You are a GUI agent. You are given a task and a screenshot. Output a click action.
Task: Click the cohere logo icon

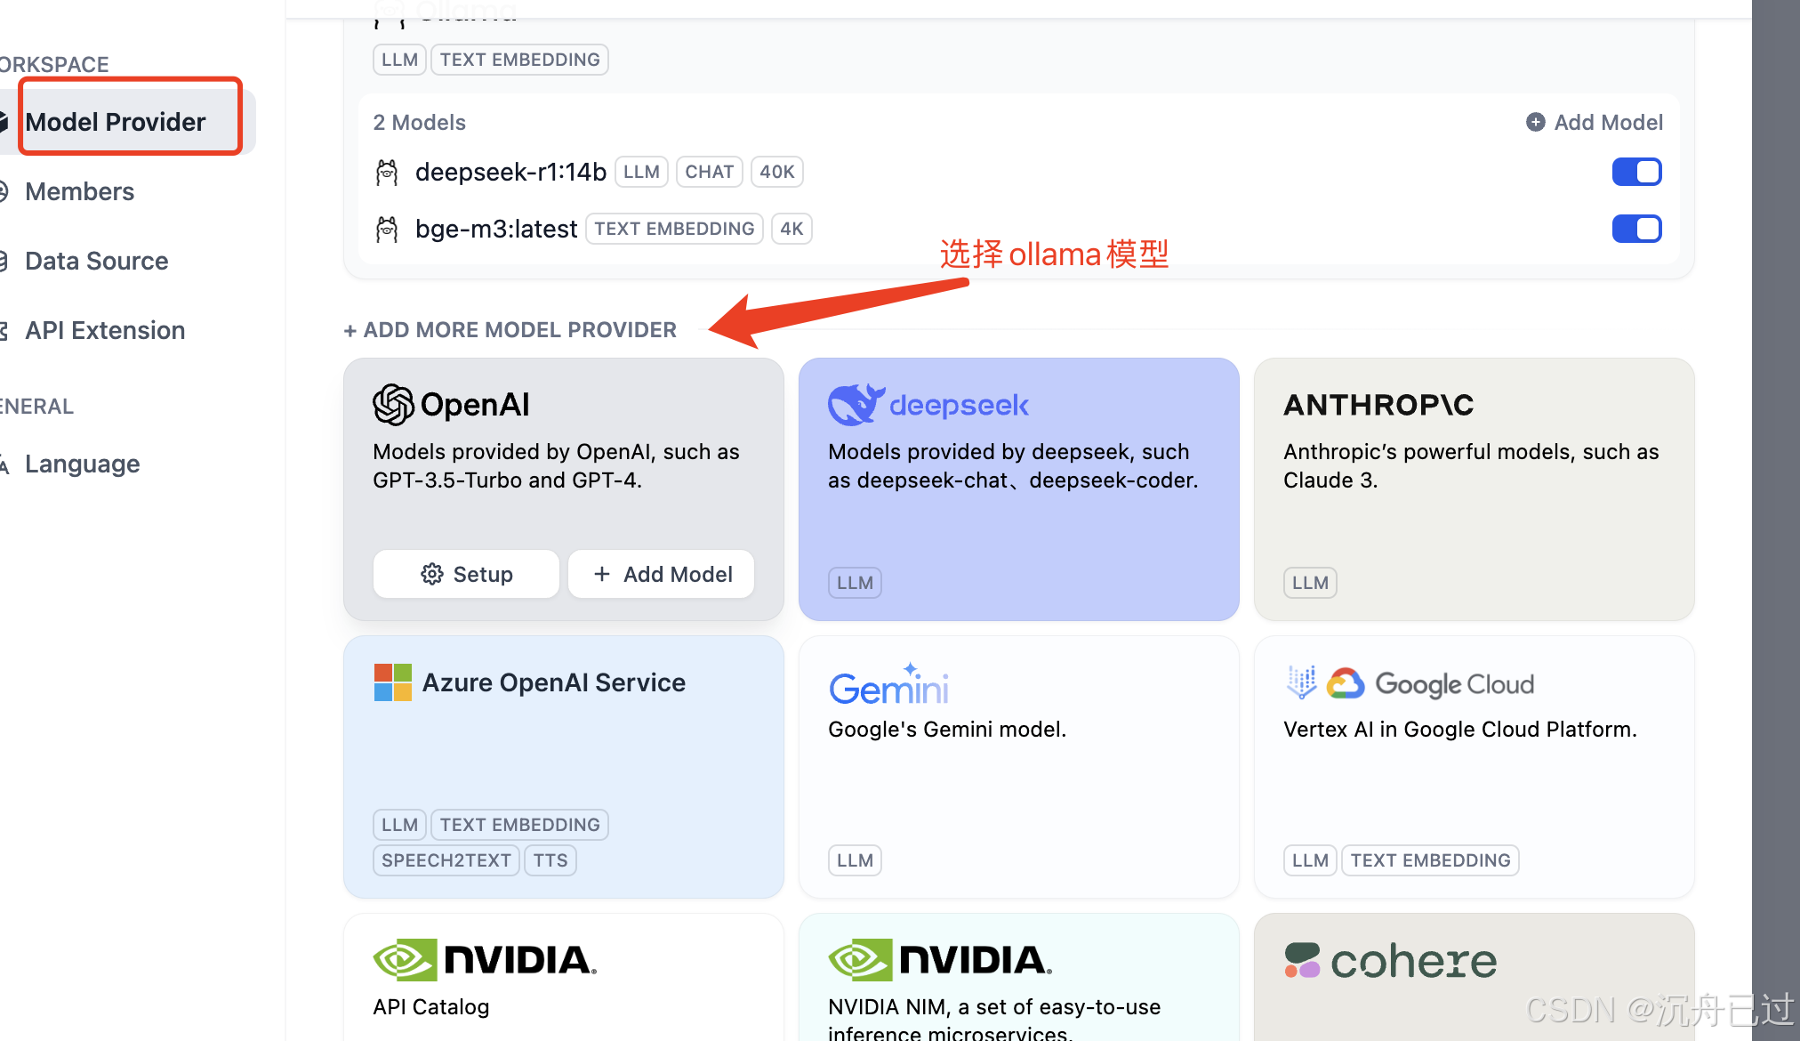(1302, 960)
